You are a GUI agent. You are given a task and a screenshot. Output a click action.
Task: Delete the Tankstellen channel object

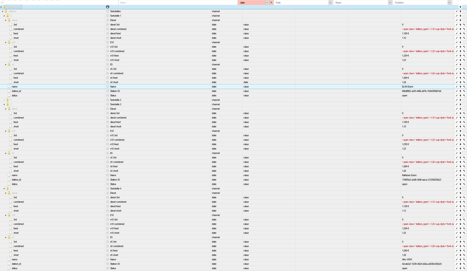tap(460, 11)
